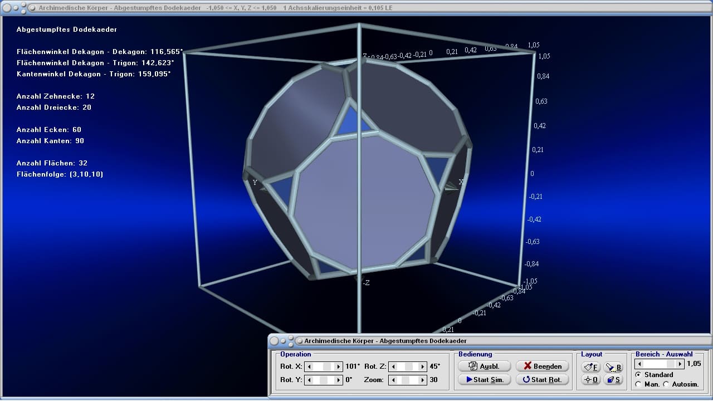Click the control panel title bar

490,340
